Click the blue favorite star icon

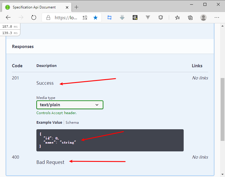[95, 17]
